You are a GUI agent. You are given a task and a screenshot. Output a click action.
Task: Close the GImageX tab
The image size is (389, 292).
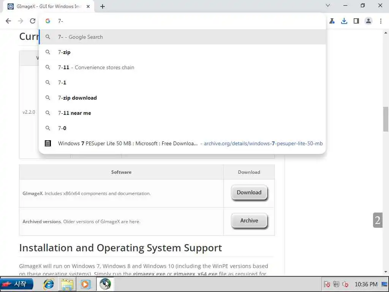(88, 6)
